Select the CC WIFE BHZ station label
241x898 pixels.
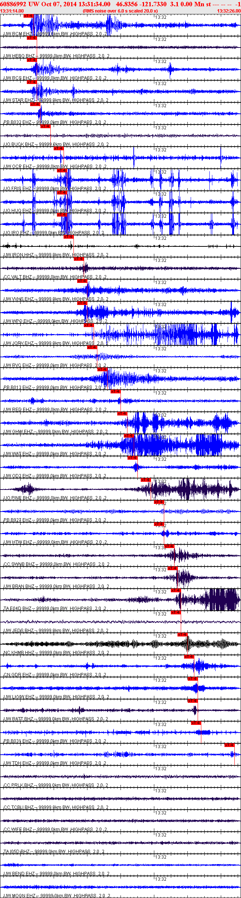tap(18, 829)
